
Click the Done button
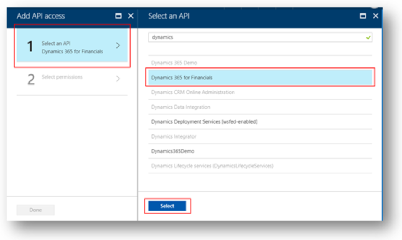click(36, 210)
